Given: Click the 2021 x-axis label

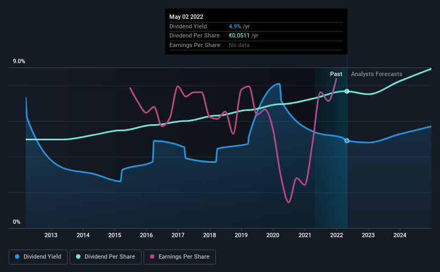Looking at the screenshot, I should [x=305, y=235].
